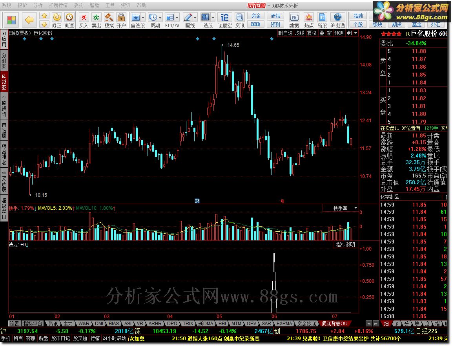This screenshot has height=346, width=452.
Task: Click the 设置 button in indicator bar
Action: click(14, 324)
